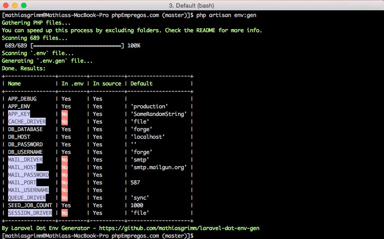The width and height of the screenshot is (384, 239).
Task: Click the 'production' default value
Action: [149, 107]
